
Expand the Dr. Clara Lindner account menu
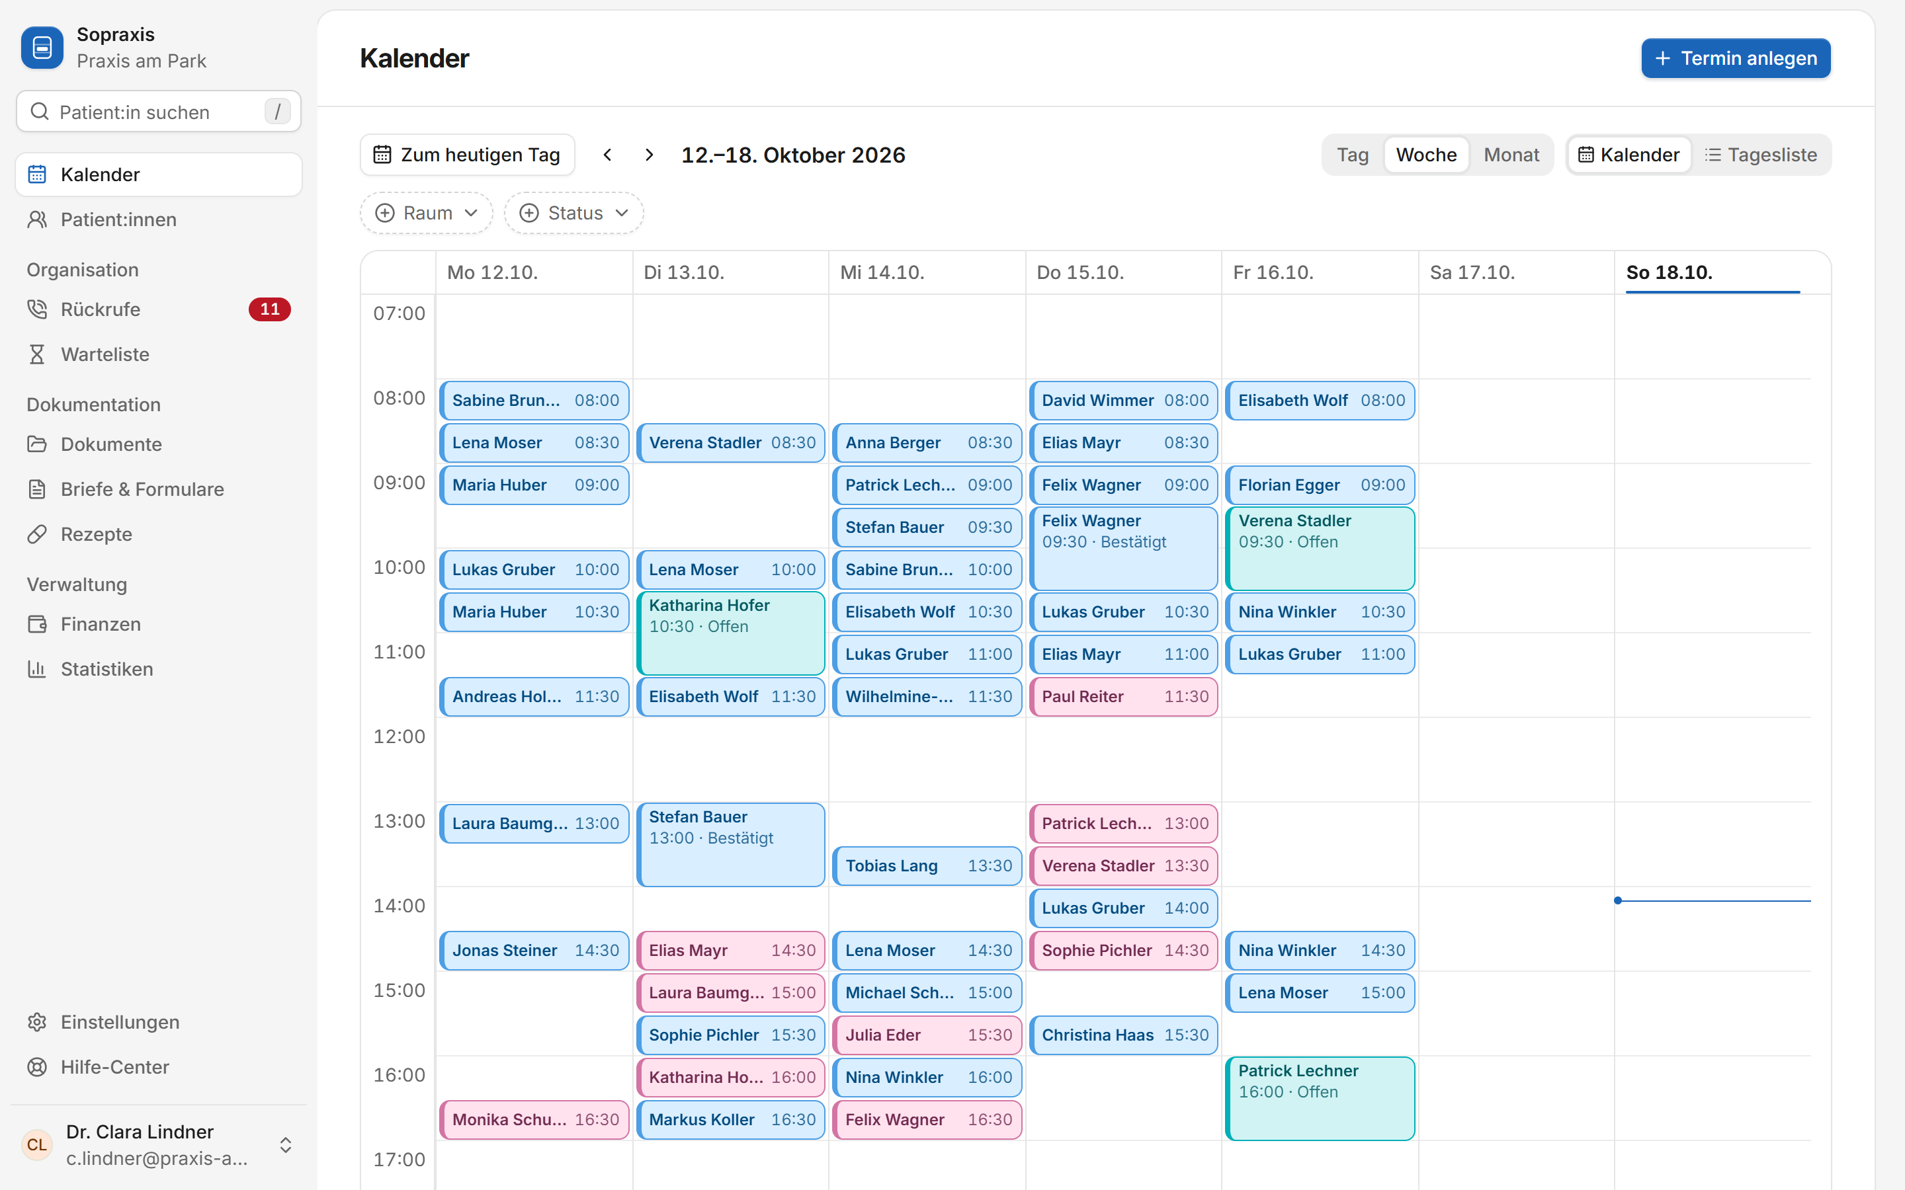point(158,1144)
